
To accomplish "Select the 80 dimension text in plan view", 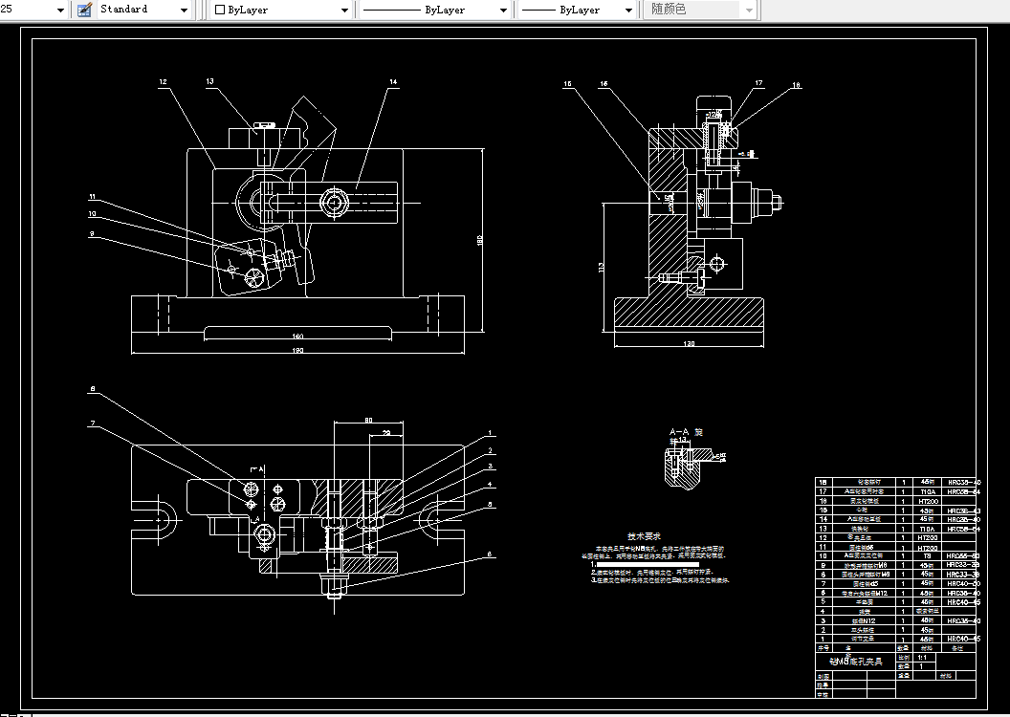I will point(368,421).
